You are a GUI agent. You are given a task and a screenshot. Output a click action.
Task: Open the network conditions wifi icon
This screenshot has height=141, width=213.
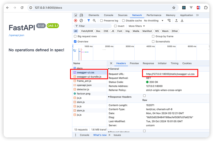[169, 21]
